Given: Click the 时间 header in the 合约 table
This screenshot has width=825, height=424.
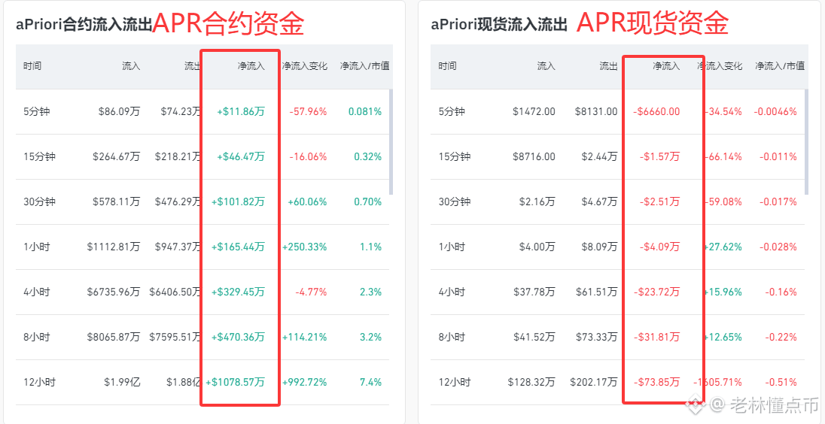Looking at the screenshot, I should (x=32, y=66).
